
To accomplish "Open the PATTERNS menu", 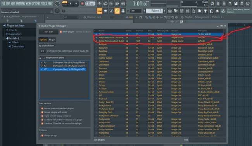I will [x=21, y=3].
